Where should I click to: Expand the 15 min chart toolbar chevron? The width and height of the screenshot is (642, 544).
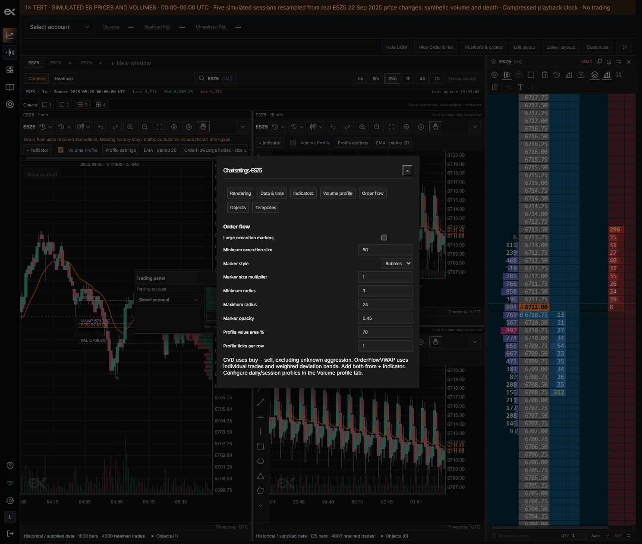pyautogui.click(x=475, y=127)
